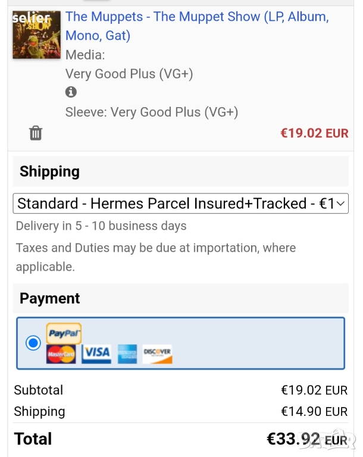The height and width of the screenshot is (457, 363).
Task: Select the PayPal payment radio button
Action: (x=33, y=343)
